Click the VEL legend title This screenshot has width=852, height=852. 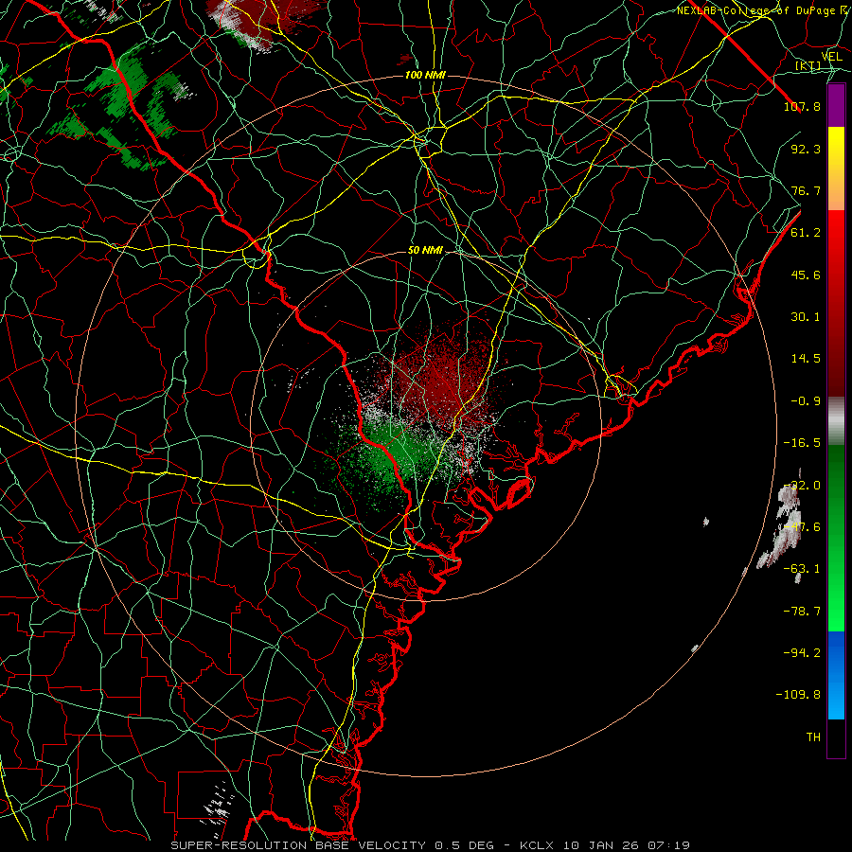click(831, 57)
